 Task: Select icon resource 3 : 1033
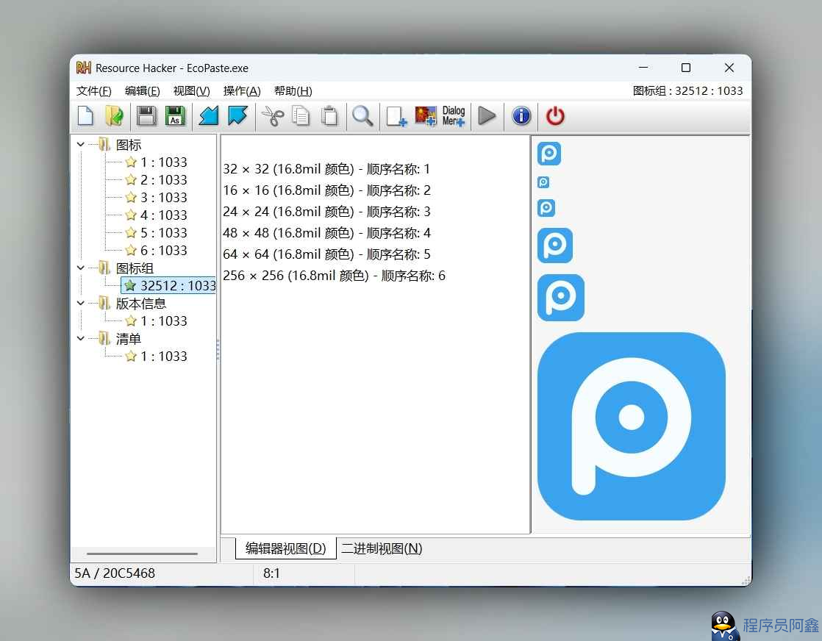coord(163,198)
